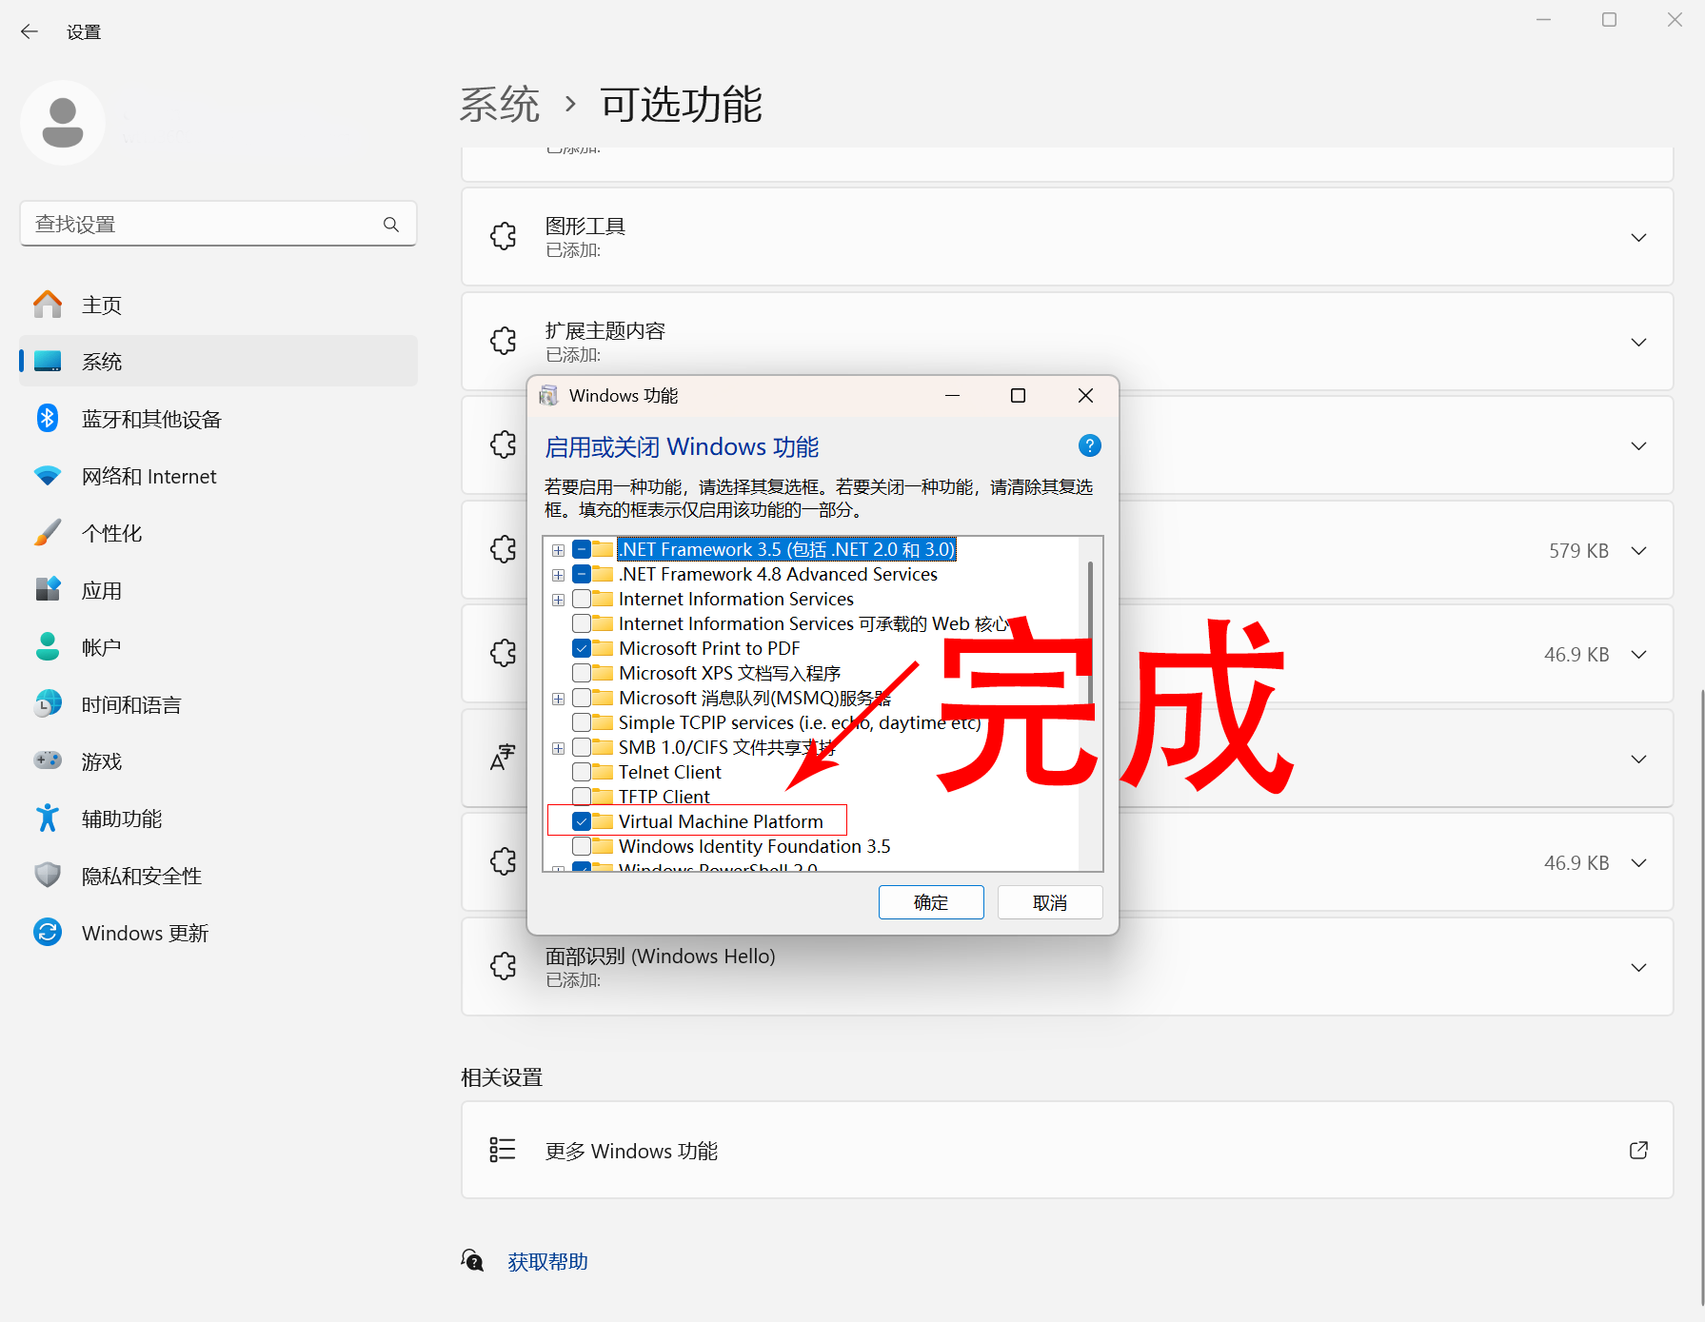Click the Home (主页) house icon

point(48,305)
